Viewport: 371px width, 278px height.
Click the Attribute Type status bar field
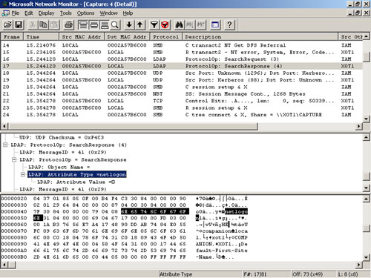(x=200, y=274)
